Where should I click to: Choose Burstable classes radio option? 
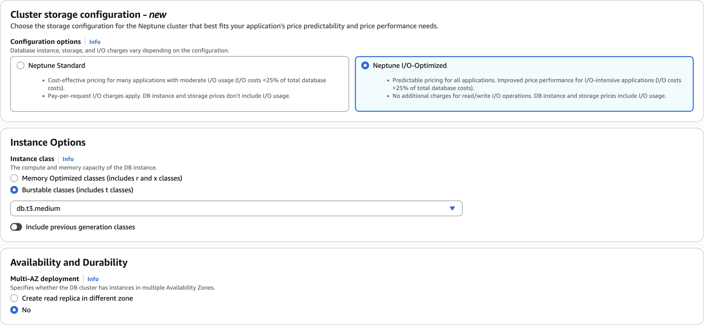pos(14,190)
